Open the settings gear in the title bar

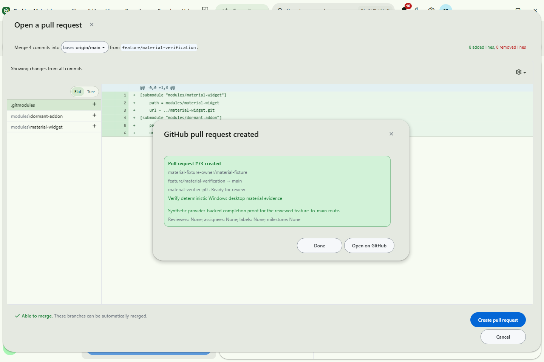tap(431, 9)
